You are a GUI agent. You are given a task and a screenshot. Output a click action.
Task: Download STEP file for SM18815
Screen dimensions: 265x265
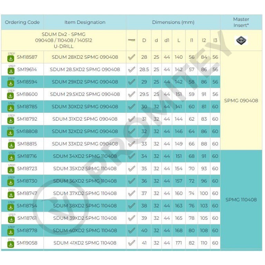11,145
